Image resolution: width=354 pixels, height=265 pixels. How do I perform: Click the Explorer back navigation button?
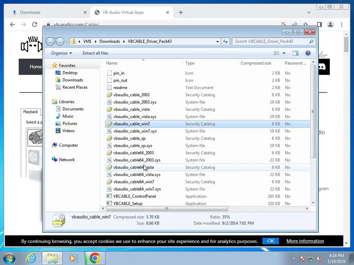click(50, 41)
